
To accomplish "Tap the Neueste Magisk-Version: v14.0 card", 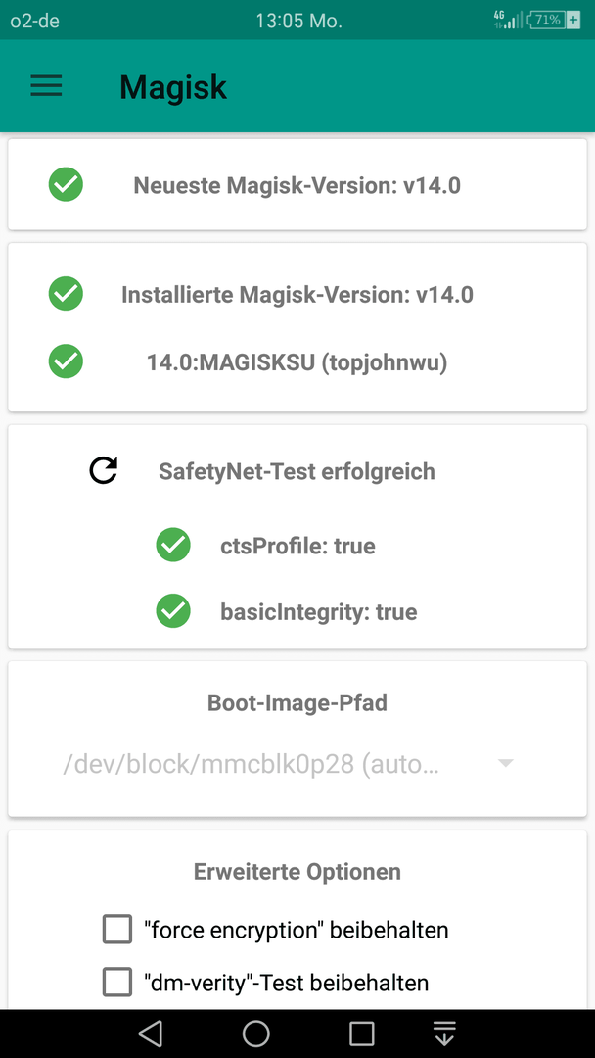I will [297, 184].
